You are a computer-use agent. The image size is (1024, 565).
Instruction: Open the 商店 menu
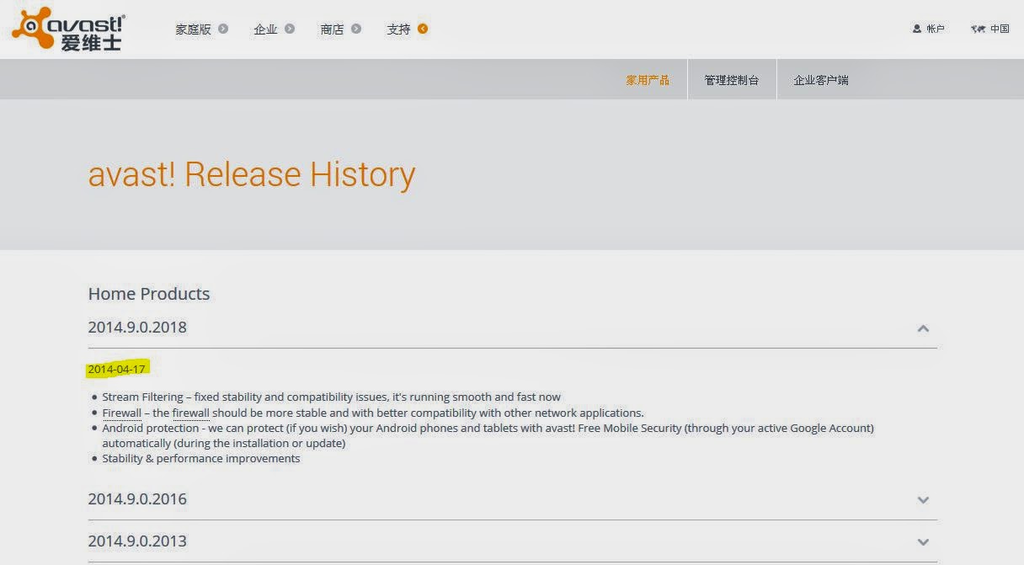(332, 29)
